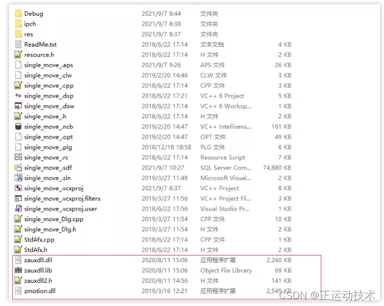Click the single_move_.opt file icon
Screen dimensions: 384x306
point(19,137)
